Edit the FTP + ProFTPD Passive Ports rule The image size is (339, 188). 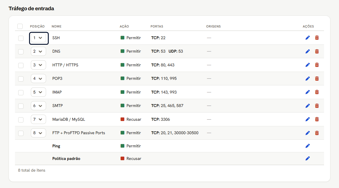308,133
